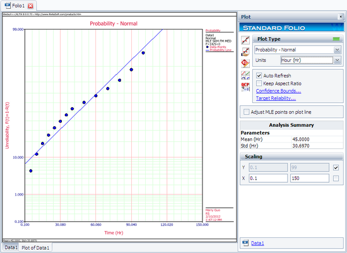The height and width of the screenshot is (253, 347).
Task: Click the Mean (Hr) value 45.0000
Action: click(301, 140)
